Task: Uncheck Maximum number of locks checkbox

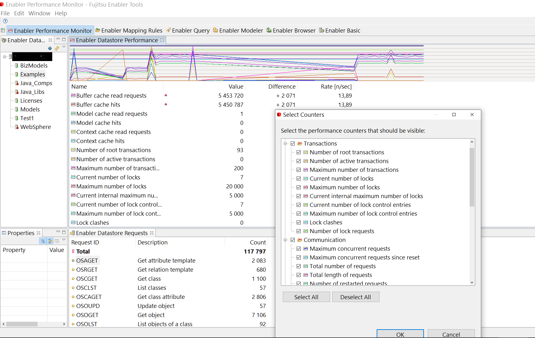Action: 299,187
